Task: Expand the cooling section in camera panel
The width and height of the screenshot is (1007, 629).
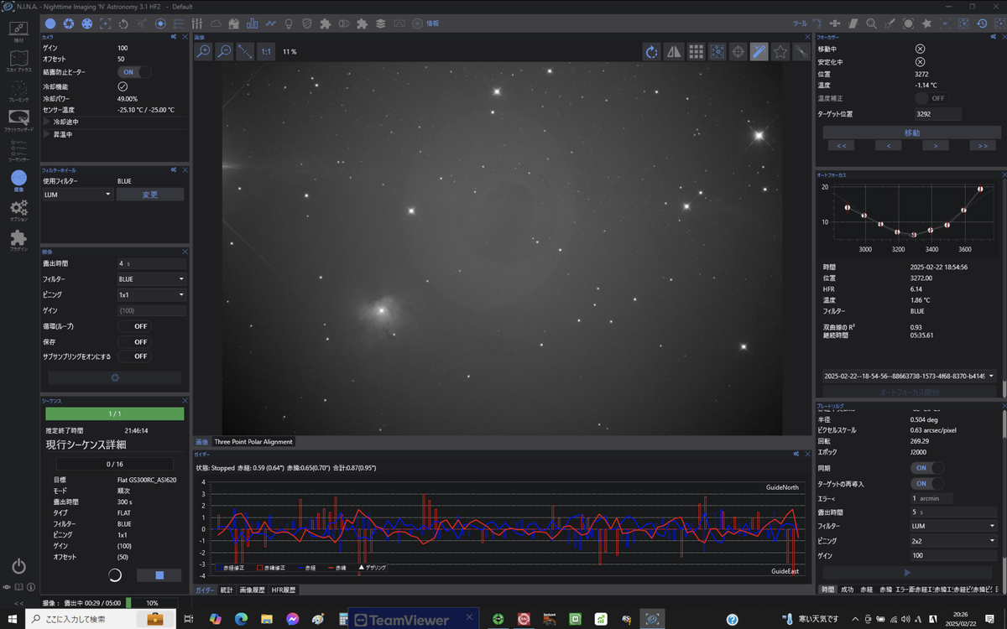Action: point(47,122)
